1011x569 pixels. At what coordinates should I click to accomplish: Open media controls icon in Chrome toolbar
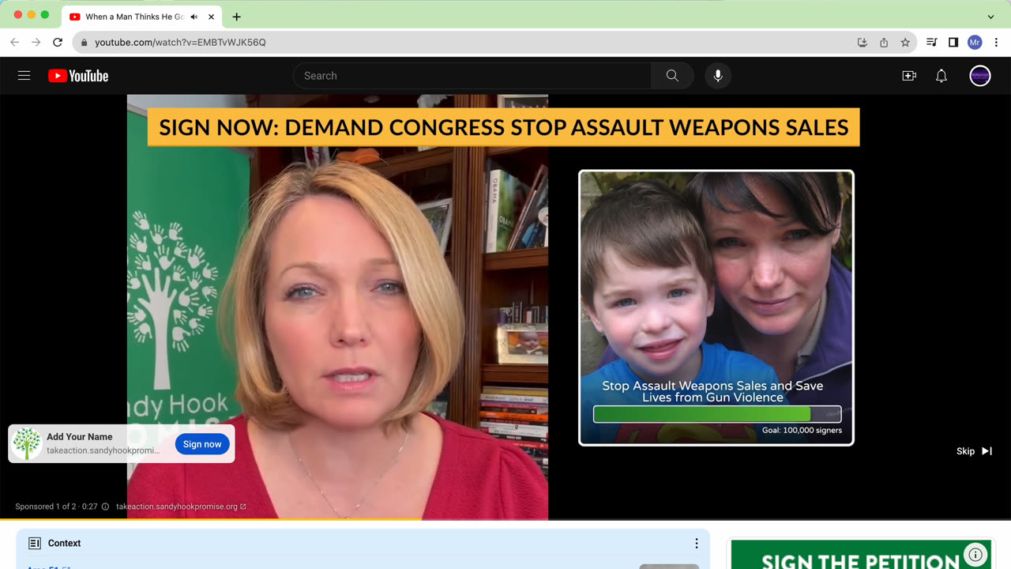pyautogui.click(x=932, y=42)
